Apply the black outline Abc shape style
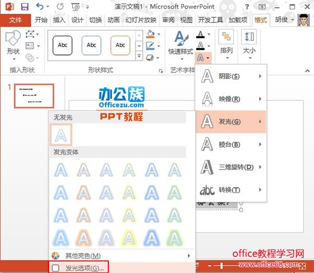This screenshot has width=314, height=273. click(62, 45)
